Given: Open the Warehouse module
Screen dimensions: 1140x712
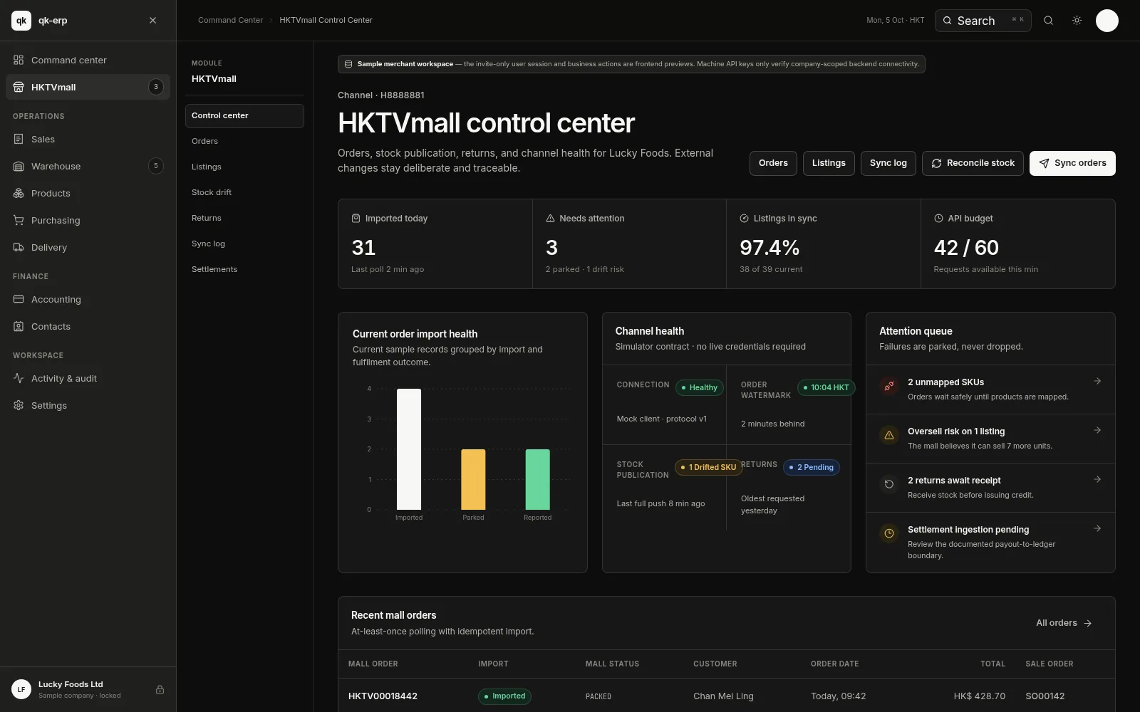Looking at the screenshot, I should 88,166.
